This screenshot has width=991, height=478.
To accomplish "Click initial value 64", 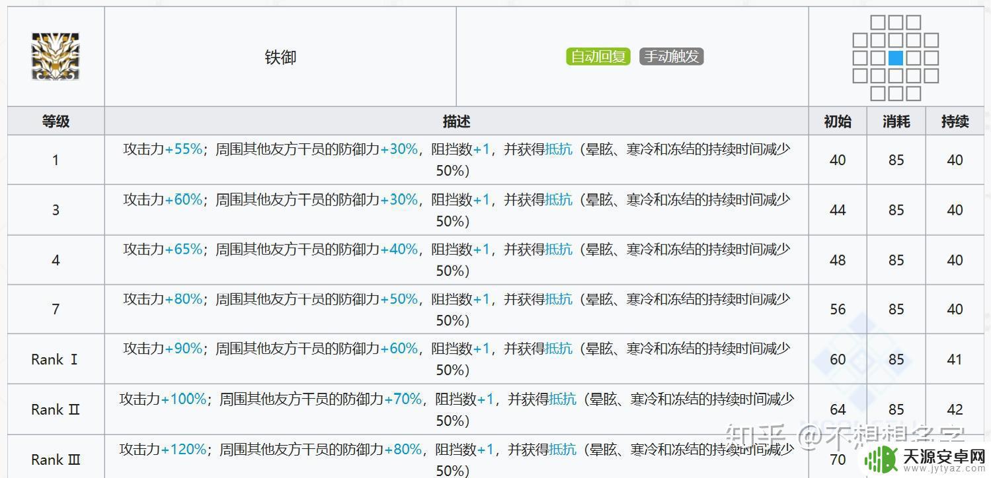I will pyautogui.click(x=838, y=409).
